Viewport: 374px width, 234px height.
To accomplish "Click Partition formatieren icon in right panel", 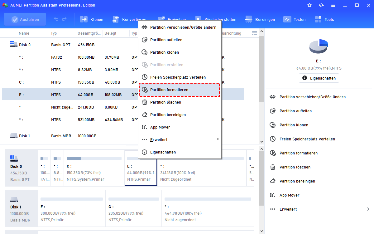I will click(x=273, y=153).
